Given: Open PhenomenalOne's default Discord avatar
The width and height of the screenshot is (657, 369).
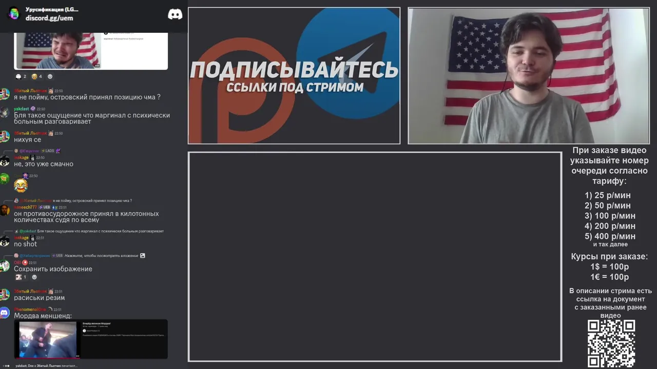Looking at the screenshot, I should 5,313.
